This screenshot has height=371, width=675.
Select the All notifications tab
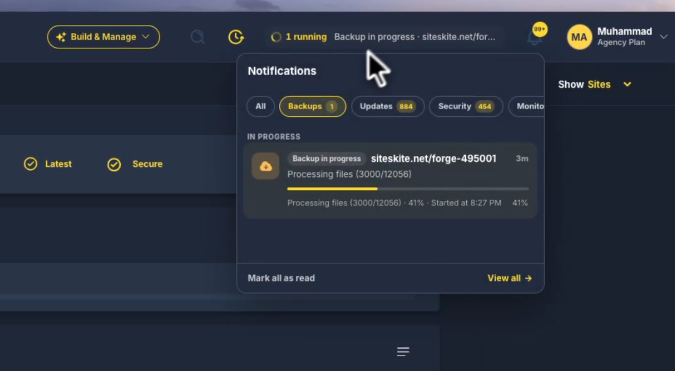(x=260, y=106)
